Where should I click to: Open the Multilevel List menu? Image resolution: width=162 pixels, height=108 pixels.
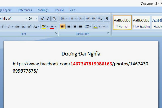80,19
